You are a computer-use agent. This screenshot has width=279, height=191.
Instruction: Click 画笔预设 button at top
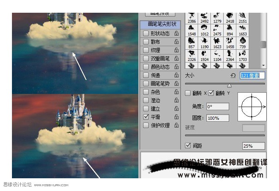pos(160,14)
